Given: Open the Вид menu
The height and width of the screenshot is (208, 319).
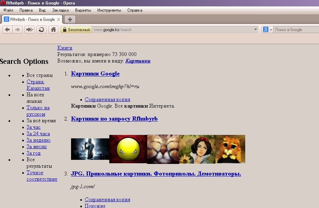Looking at the screenshot, I should (x=42, y=10).
